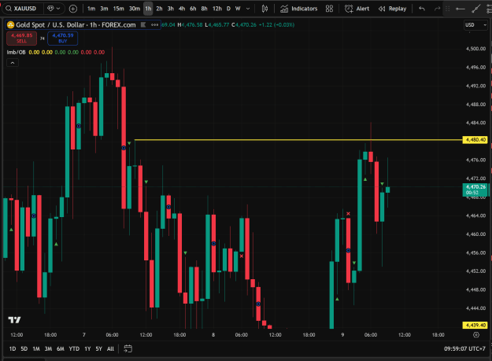The height and width of the screenshot is (361, 492).
Task: Switch to the 3h timeframe
Action: coord(171,9)
